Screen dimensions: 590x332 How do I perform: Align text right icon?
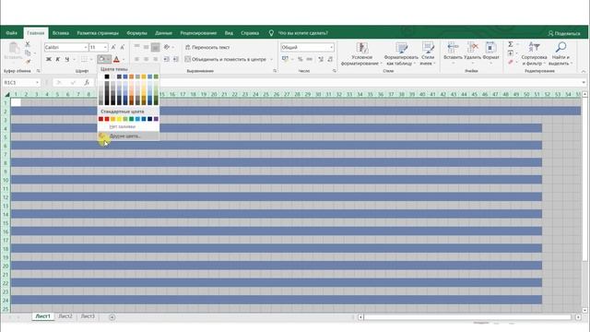(x=155, y=59)
